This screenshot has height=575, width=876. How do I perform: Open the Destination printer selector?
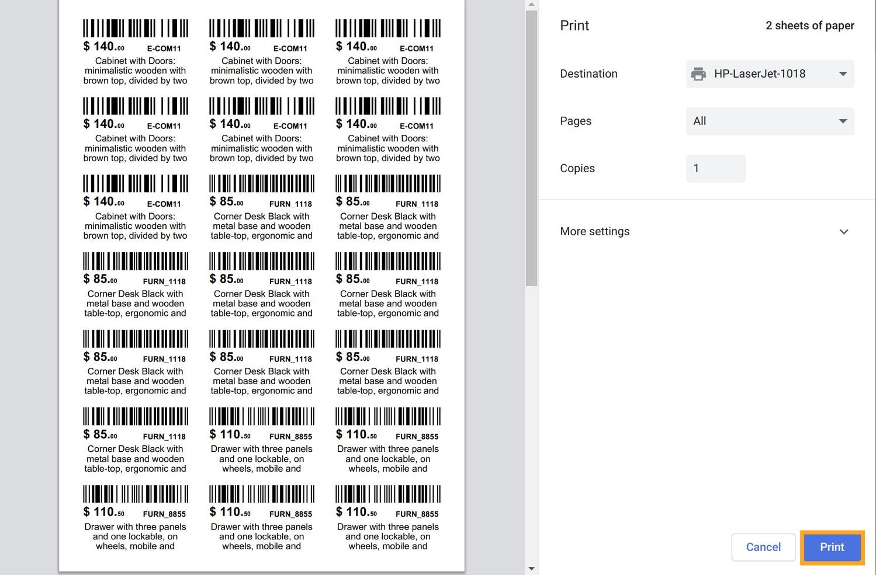770,74
